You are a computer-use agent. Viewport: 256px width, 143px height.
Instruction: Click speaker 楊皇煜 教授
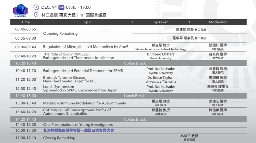coord(161,101)
